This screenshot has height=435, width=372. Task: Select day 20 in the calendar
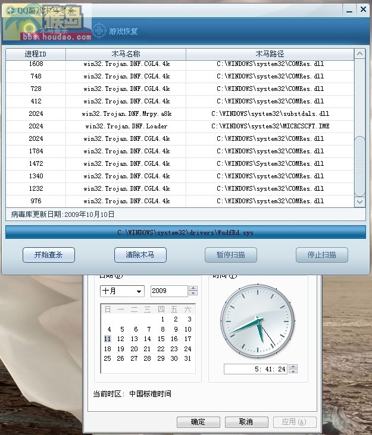134,349
